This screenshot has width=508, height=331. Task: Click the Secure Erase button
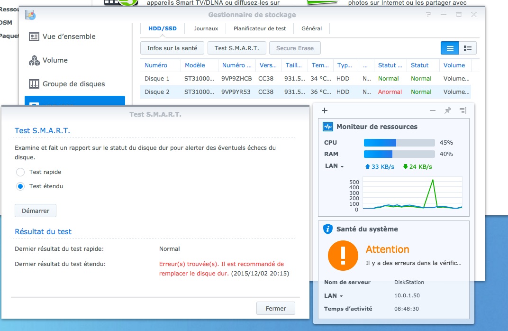pyautogui.click(x=295, y=48)
